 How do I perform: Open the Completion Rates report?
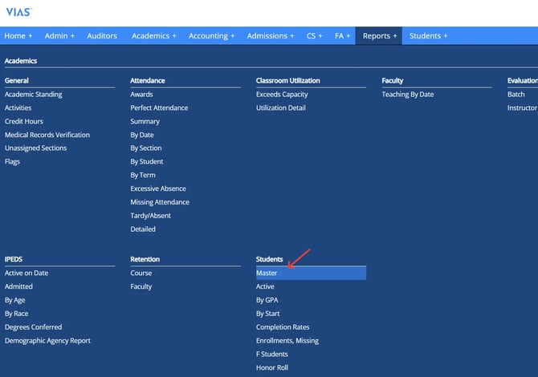283,327
